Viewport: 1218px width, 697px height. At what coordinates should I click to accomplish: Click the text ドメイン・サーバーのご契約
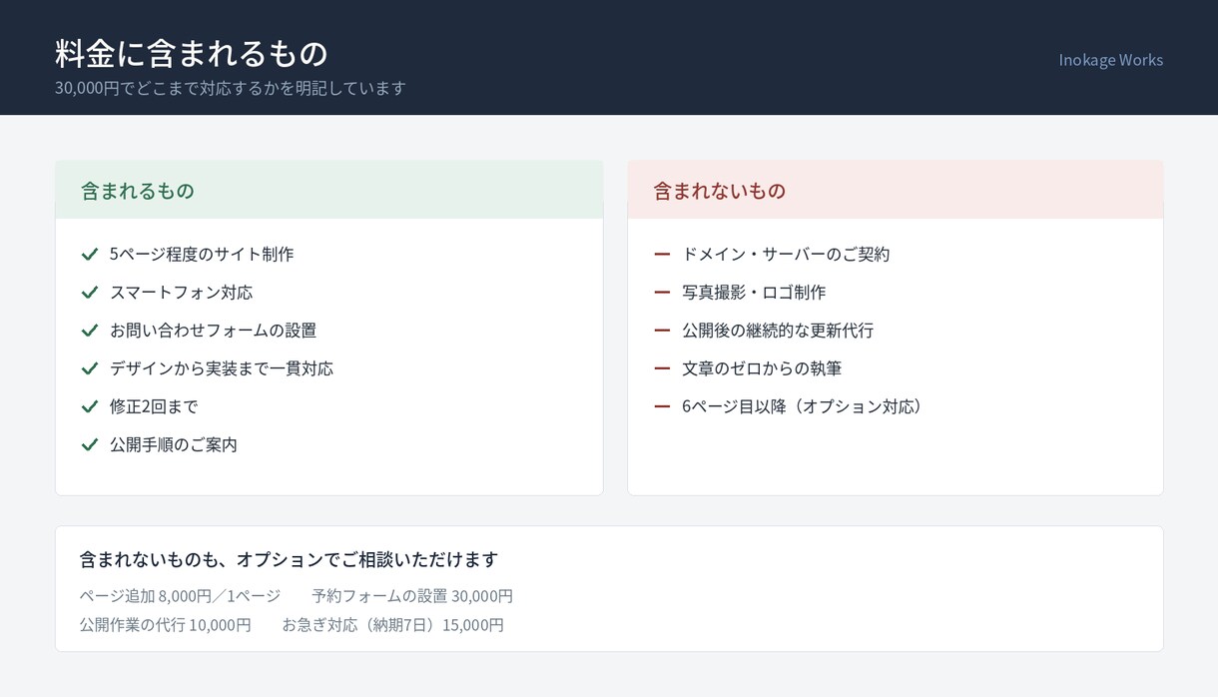coord(786,254)
